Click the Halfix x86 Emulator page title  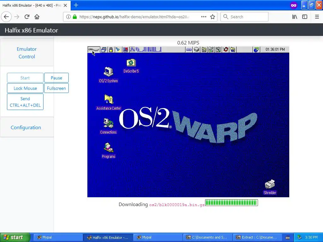coord(31,30)
